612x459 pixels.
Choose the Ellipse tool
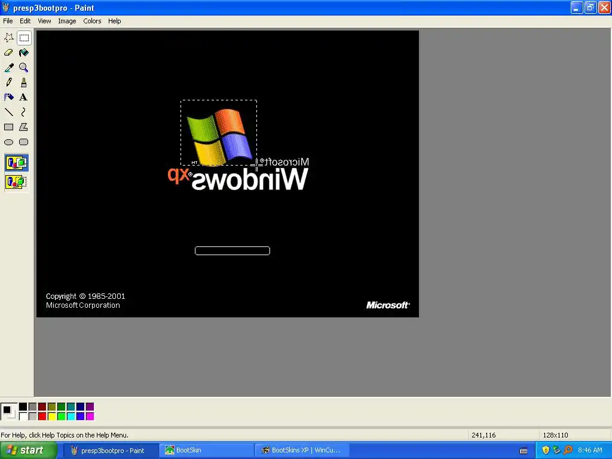8,142
